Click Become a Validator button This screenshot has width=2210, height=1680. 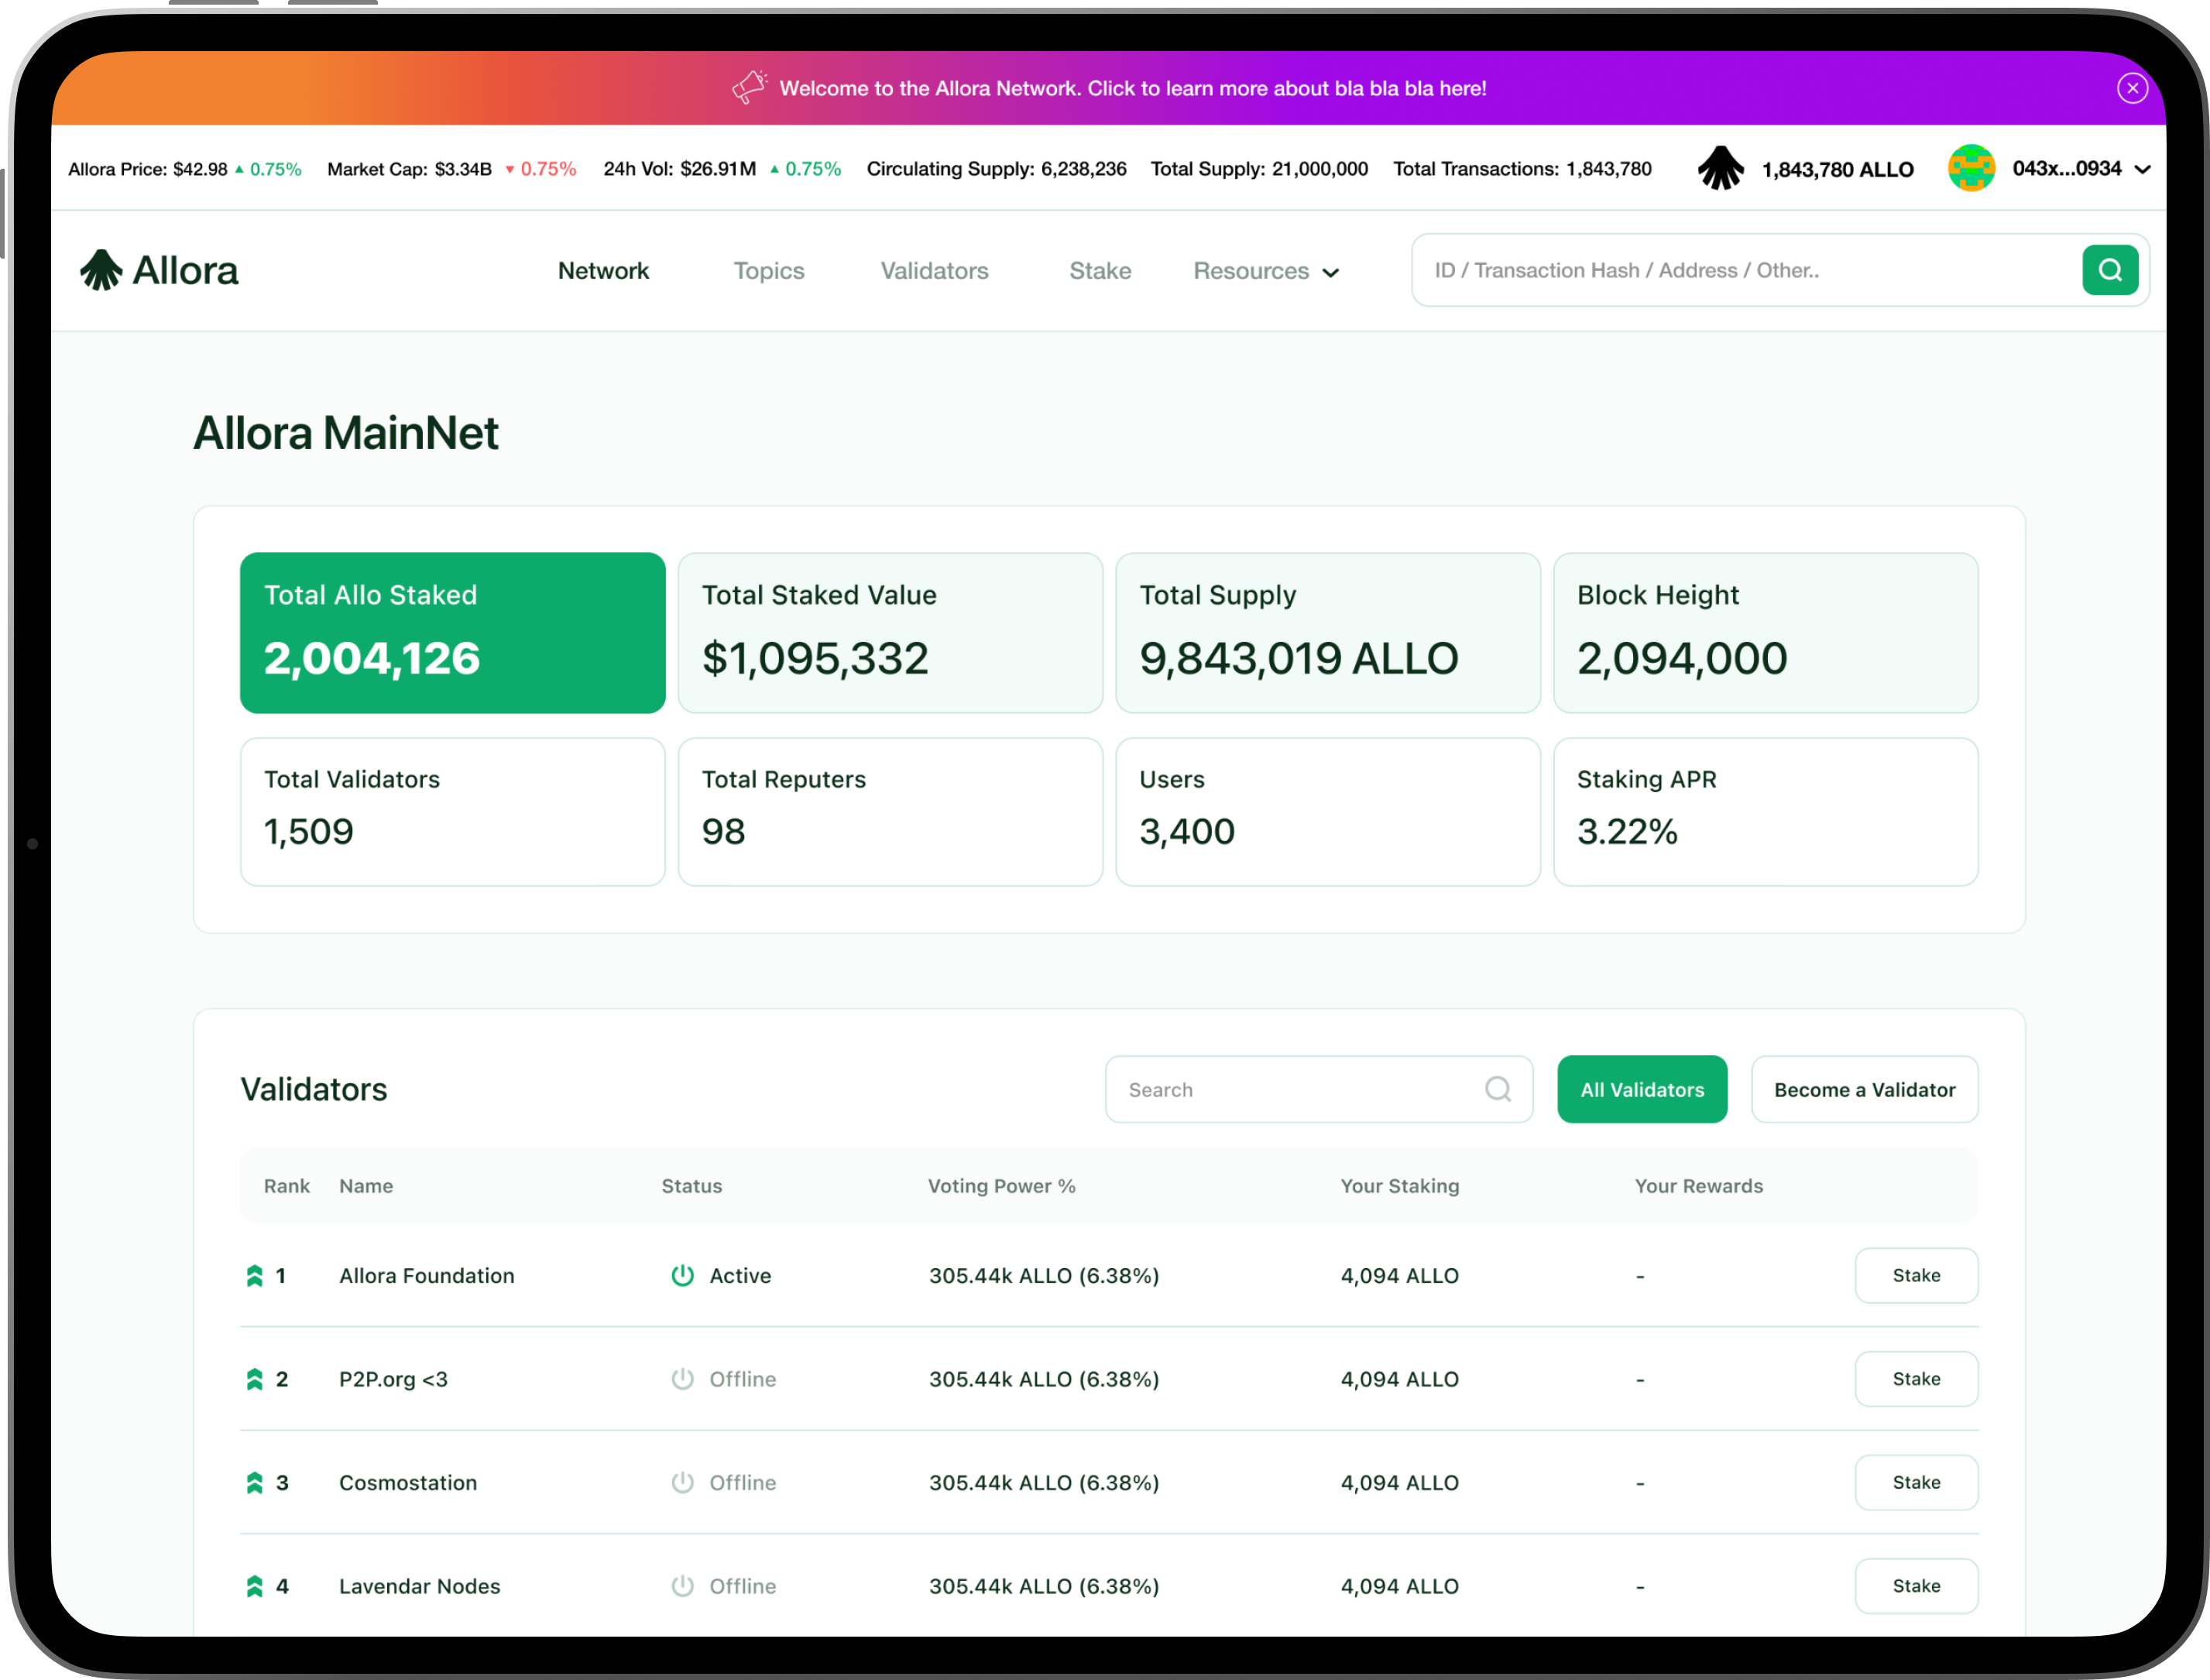(1864, 1089)
